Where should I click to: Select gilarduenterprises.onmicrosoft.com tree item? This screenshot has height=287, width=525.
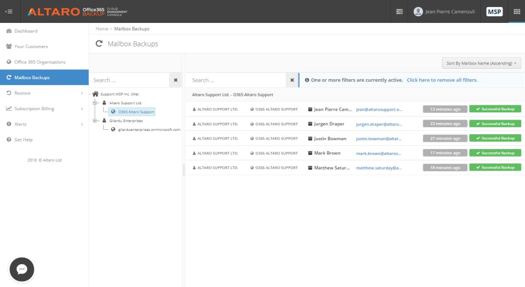[x=149, y=130]
